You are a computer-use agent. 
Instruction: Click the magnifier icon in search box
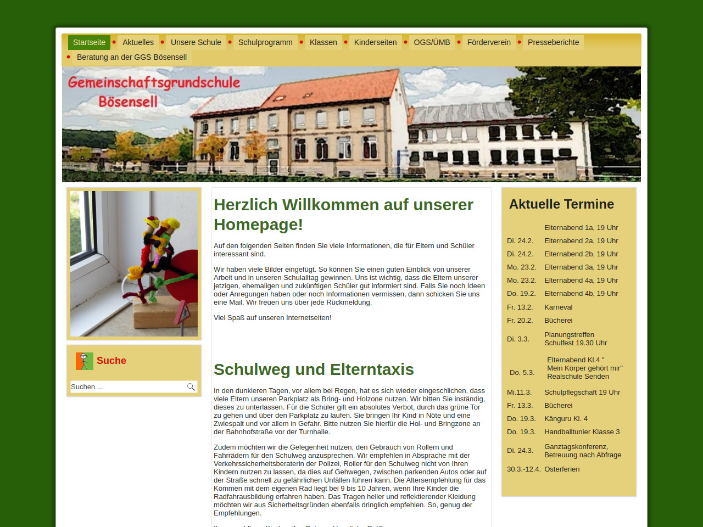[191, 387]
